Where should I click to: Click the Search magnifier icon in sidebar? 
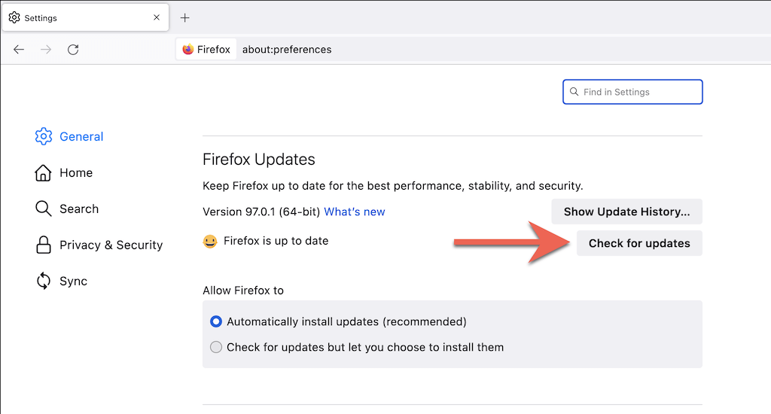coord(44,209)
